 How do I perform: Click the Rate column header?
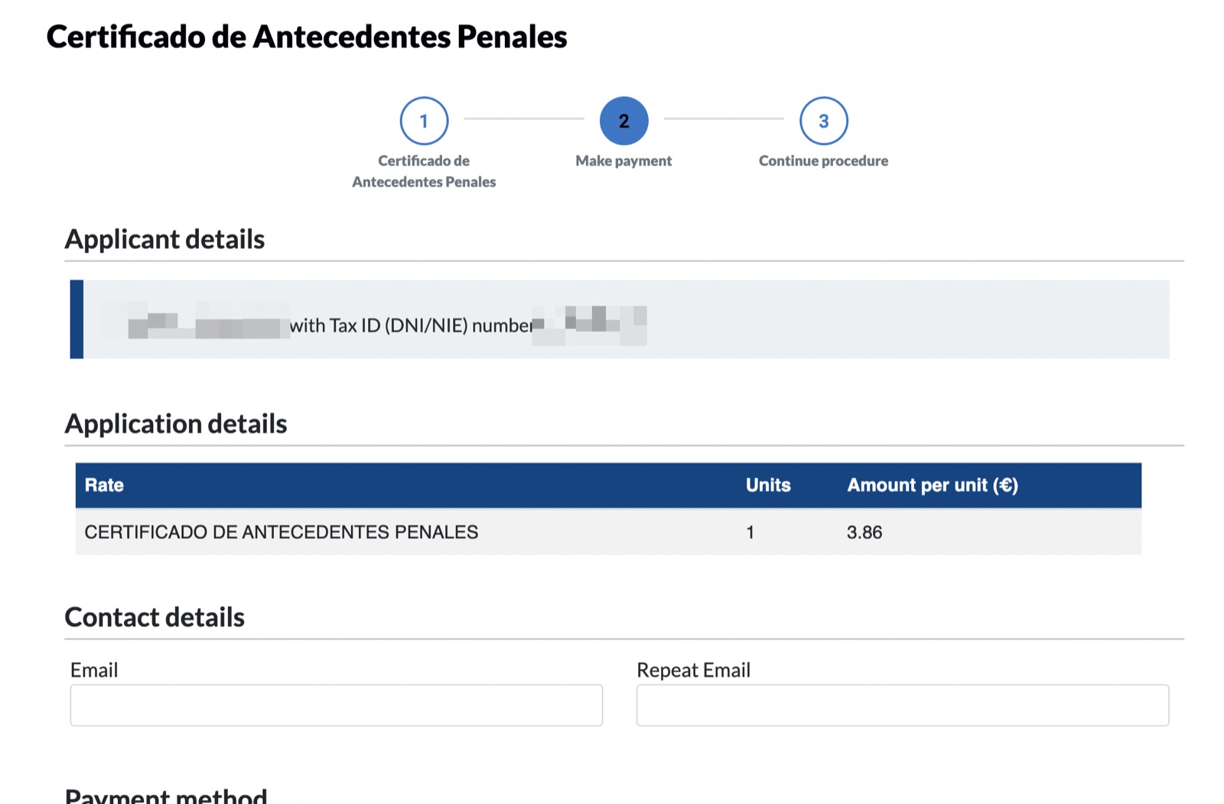click(104, 485)
